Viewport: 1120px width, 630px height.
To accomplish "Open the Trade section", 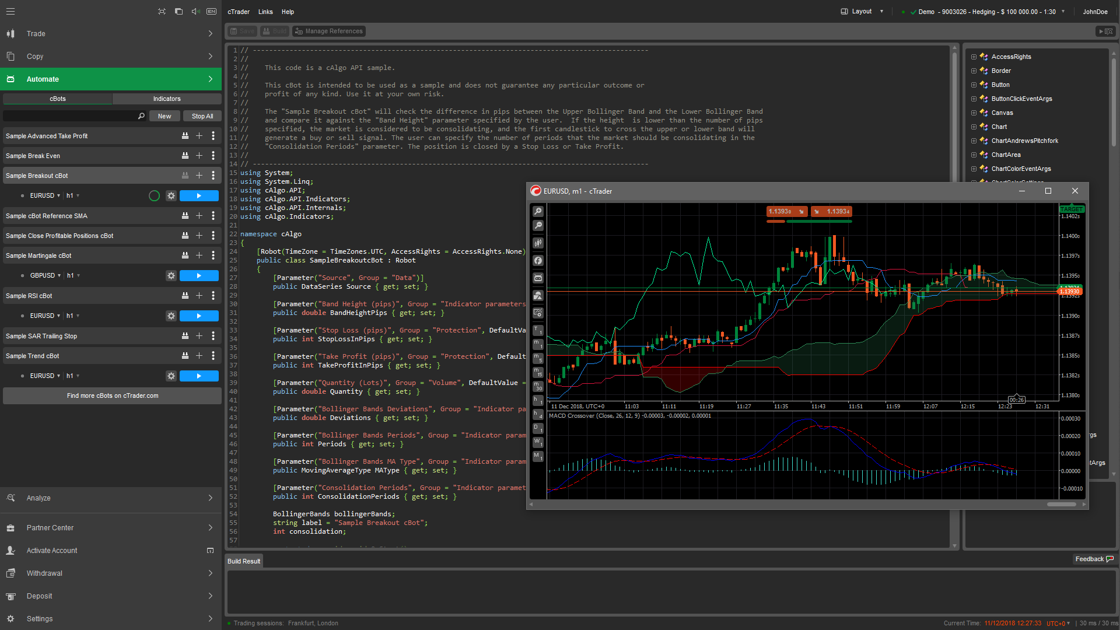I will tap(111, 34).
